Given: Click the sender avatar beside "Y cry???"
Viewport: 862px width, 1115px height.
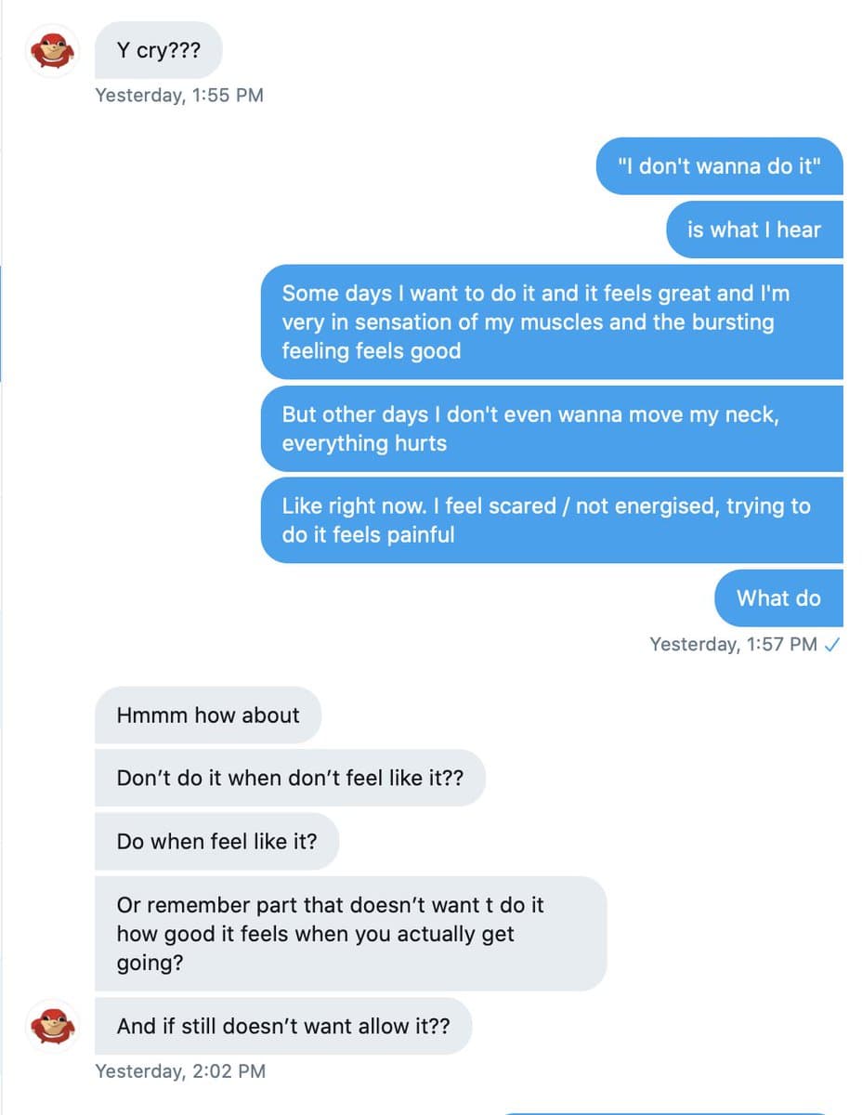Looking at the screenshot, I should point(52,50).
